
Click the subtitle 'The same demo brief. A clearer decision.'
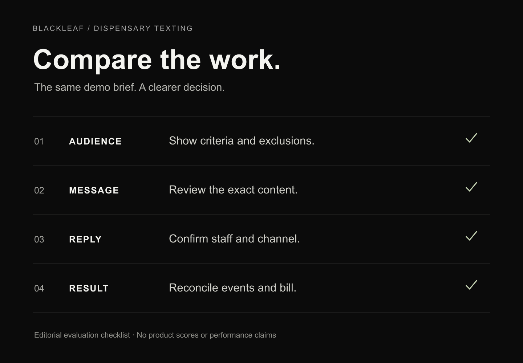[x=129, y=87]
